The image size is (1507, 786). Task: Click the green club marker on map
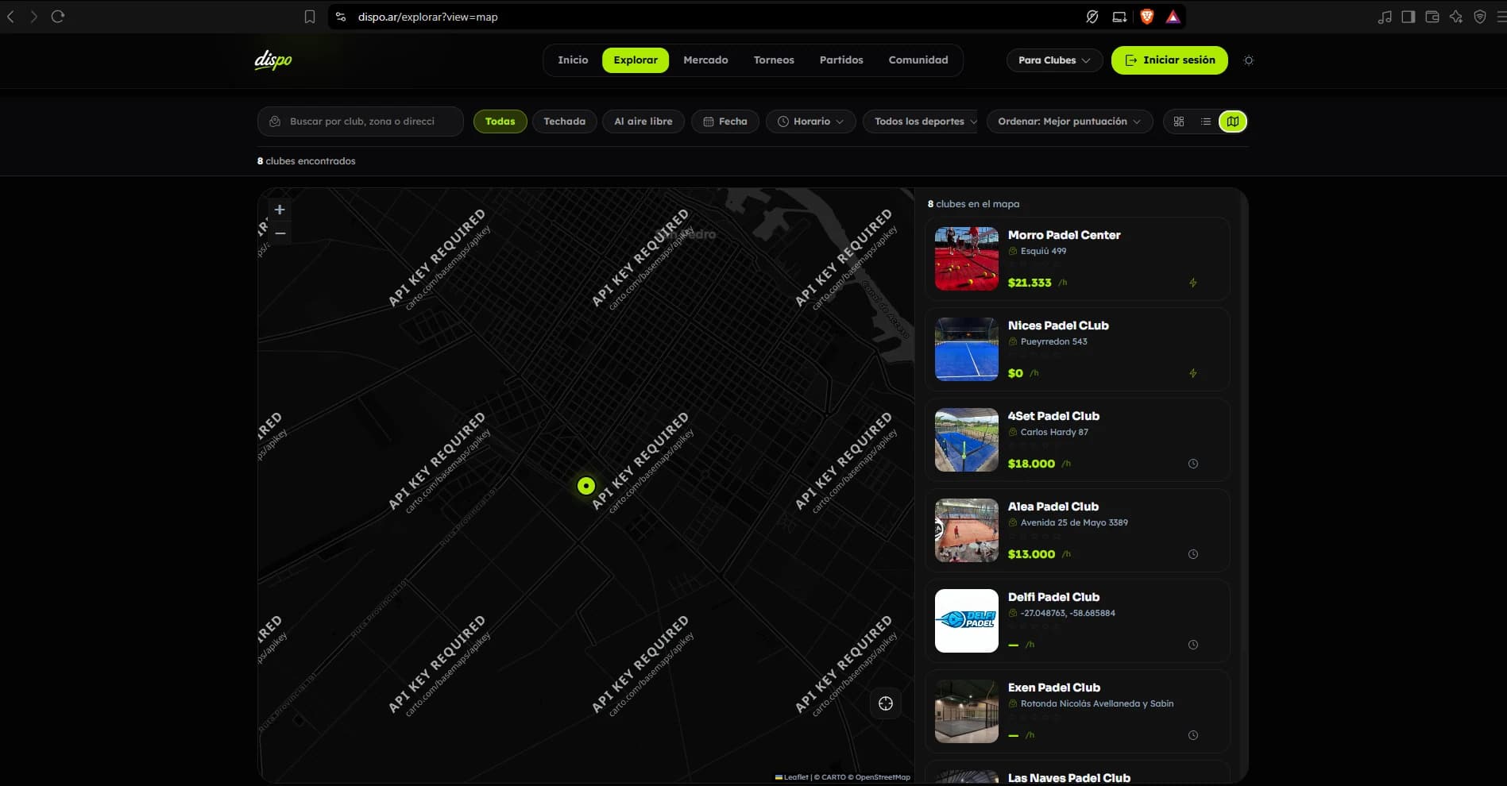tap(585, 485)
